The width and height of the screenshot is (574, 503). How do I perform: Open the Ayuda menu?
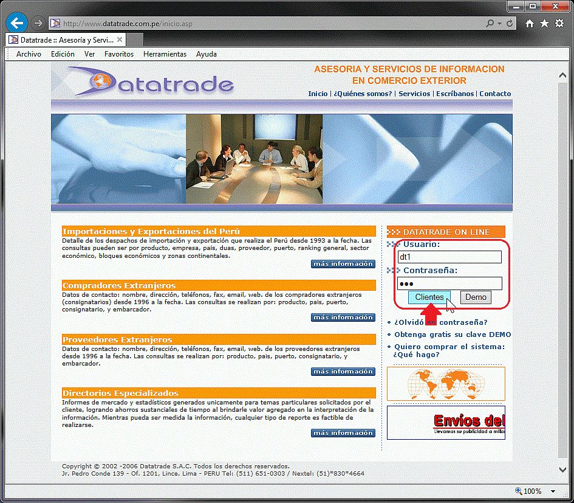(x=207, y=54)
